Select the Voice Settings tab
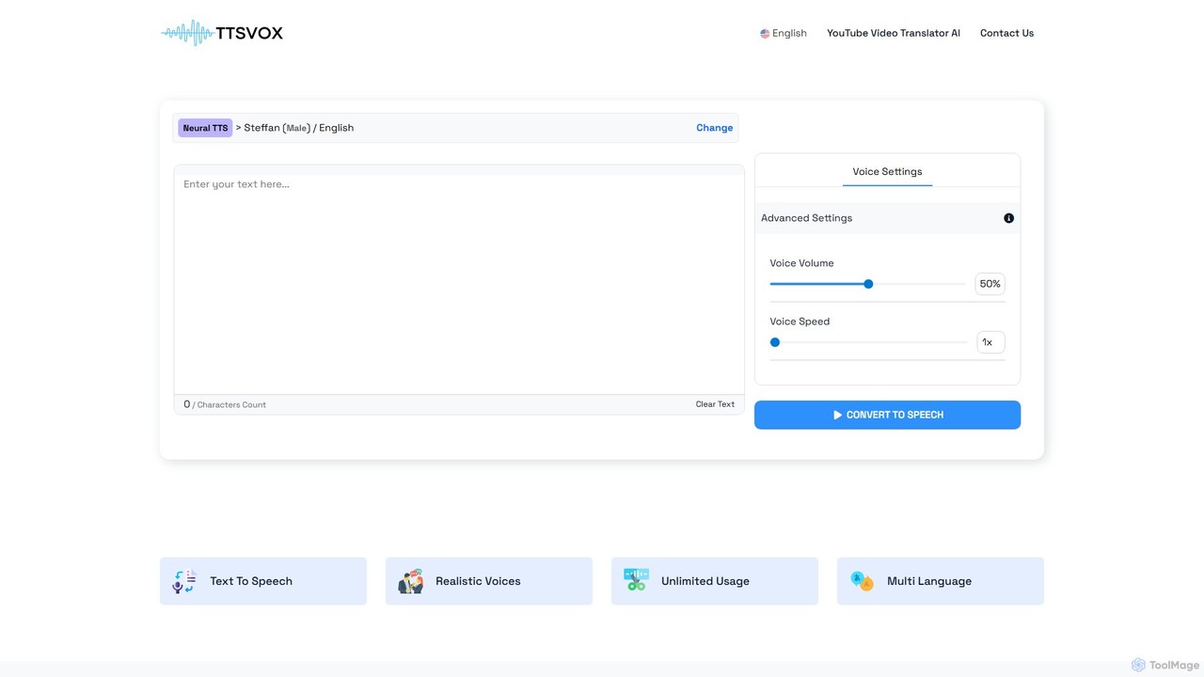Viewport: 1204px width, 677px height. [x=887, y=172]
